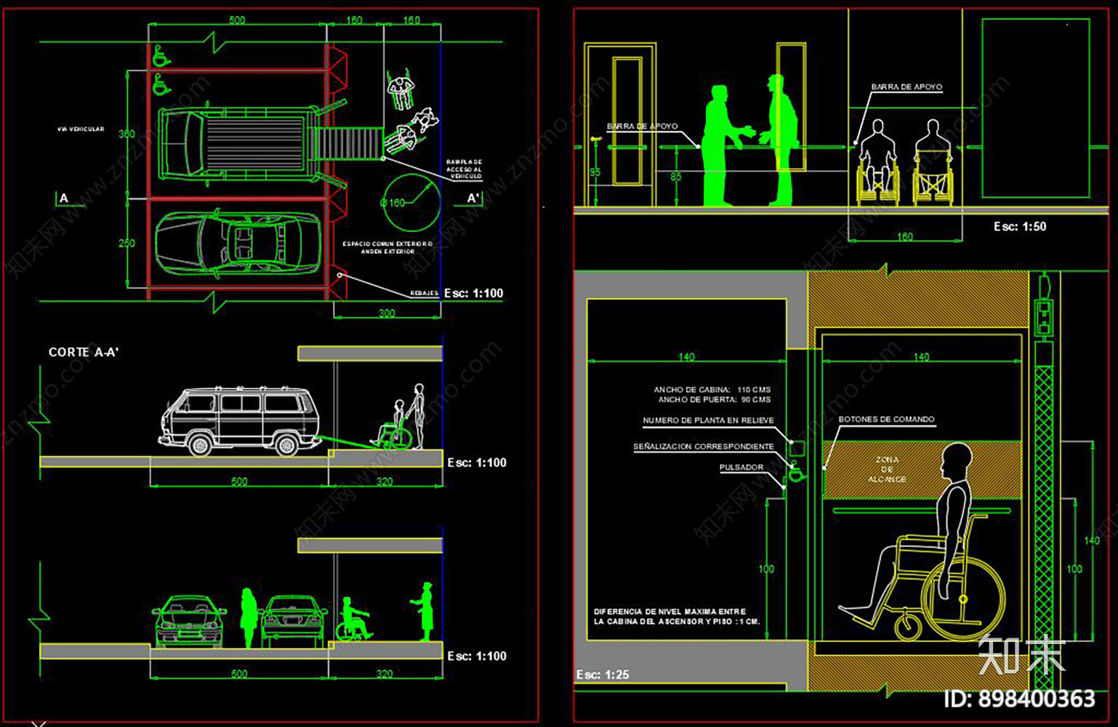Select the REBAJES label

click(x=425, y=293)
